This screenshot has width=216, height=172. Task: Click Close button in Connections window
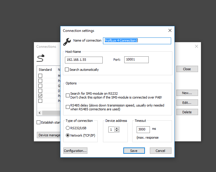[187, 69]
